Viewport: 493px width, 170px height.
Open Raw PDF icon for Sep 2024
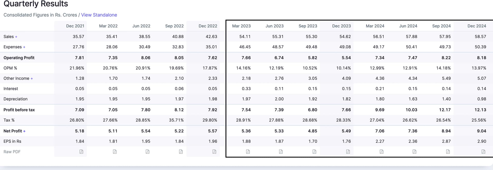click(448, 151)
